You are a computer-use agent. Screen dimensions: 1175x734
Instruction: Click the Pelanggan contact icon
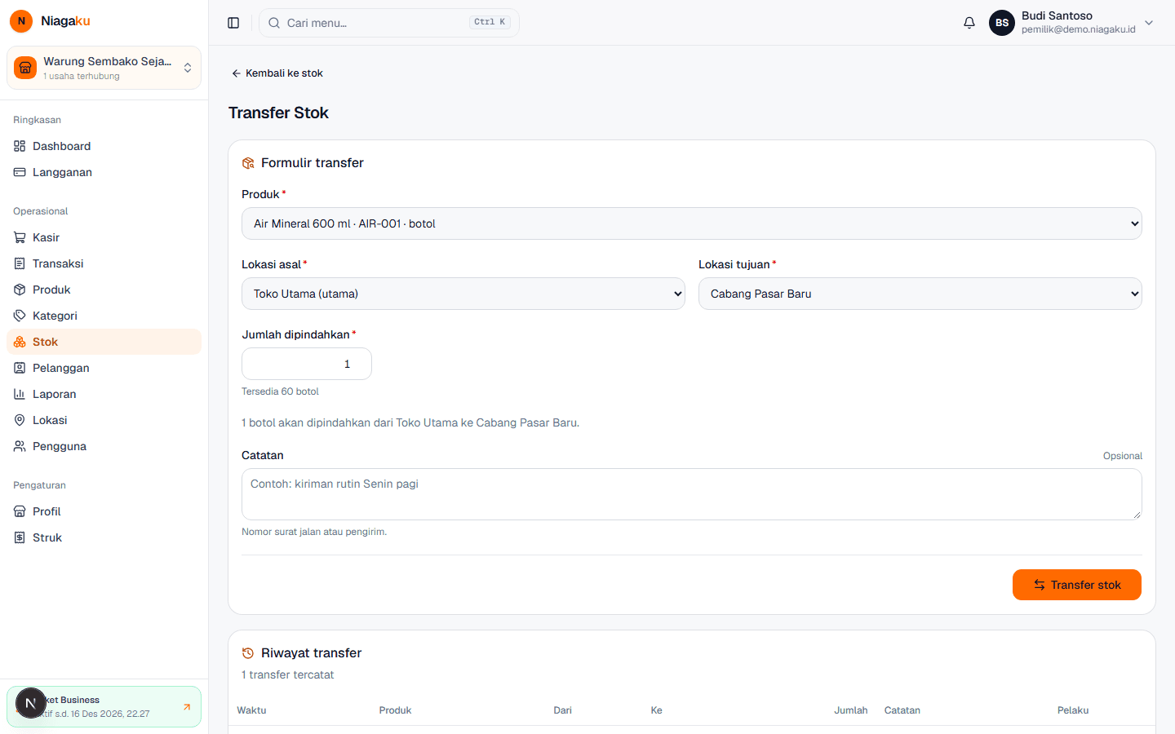[x=20, y=368]
